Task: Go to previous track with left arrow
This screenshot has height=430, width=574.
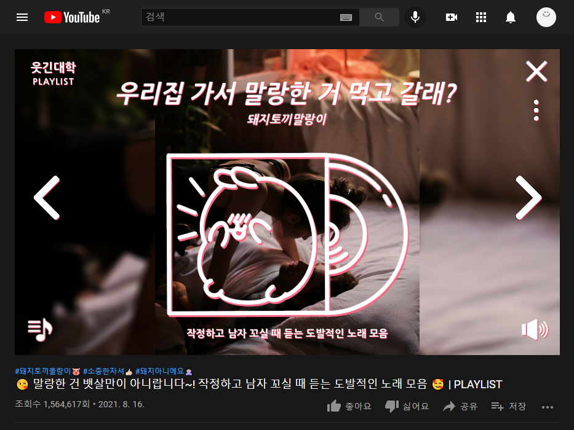Action: pyautogui.click(x=47, y=197)
